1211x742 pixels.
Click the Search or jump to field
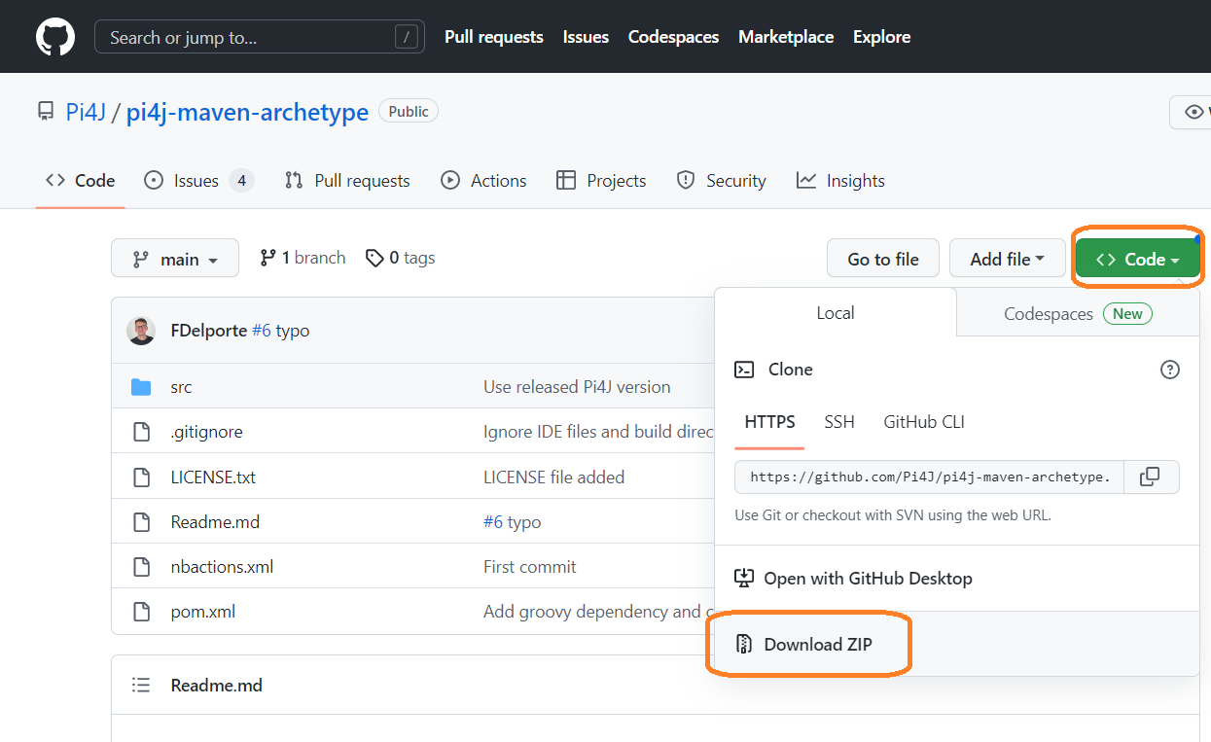(260, 37)
